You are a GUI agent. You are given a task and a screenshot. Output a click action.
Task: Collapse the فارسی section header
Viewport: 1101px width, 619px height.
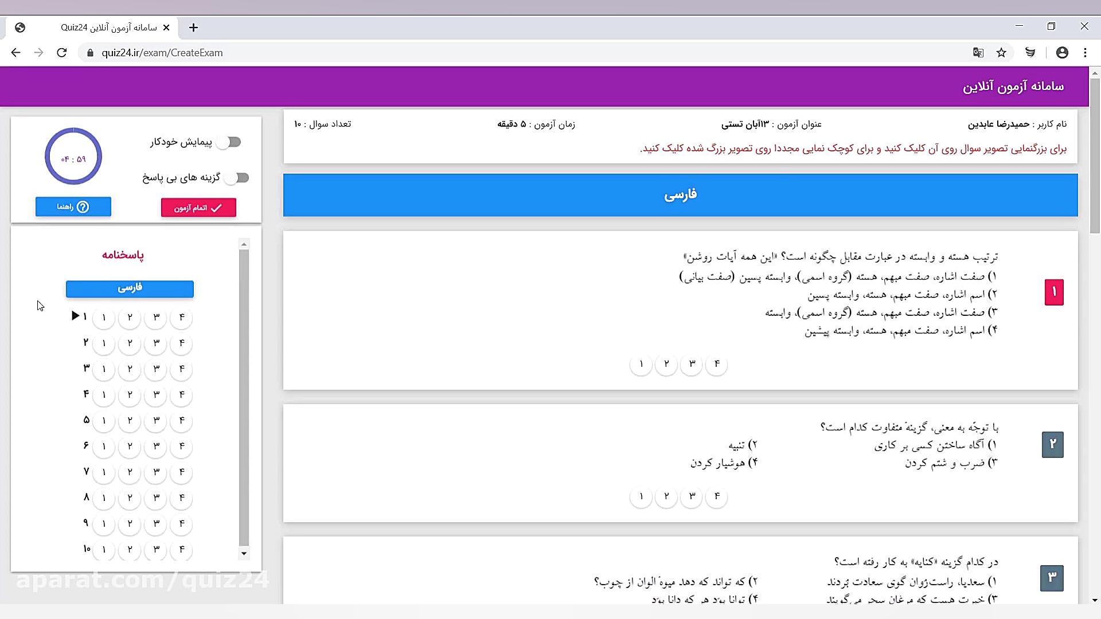[680, 195]
